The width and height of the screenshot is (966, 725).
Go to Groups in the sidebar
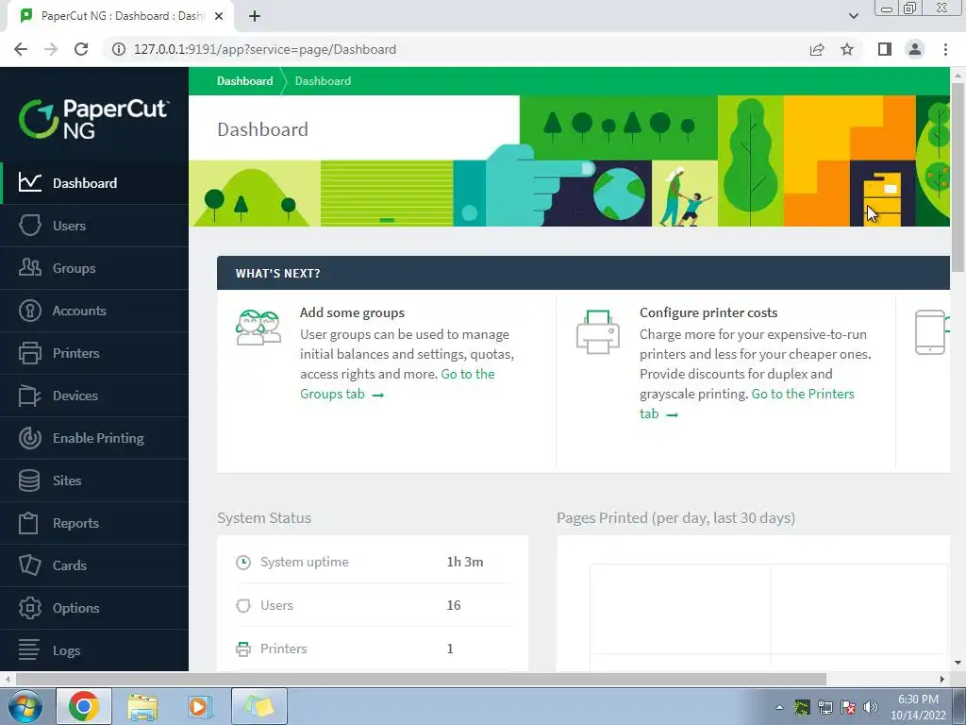pyautogui.click(x=94, y=268)
